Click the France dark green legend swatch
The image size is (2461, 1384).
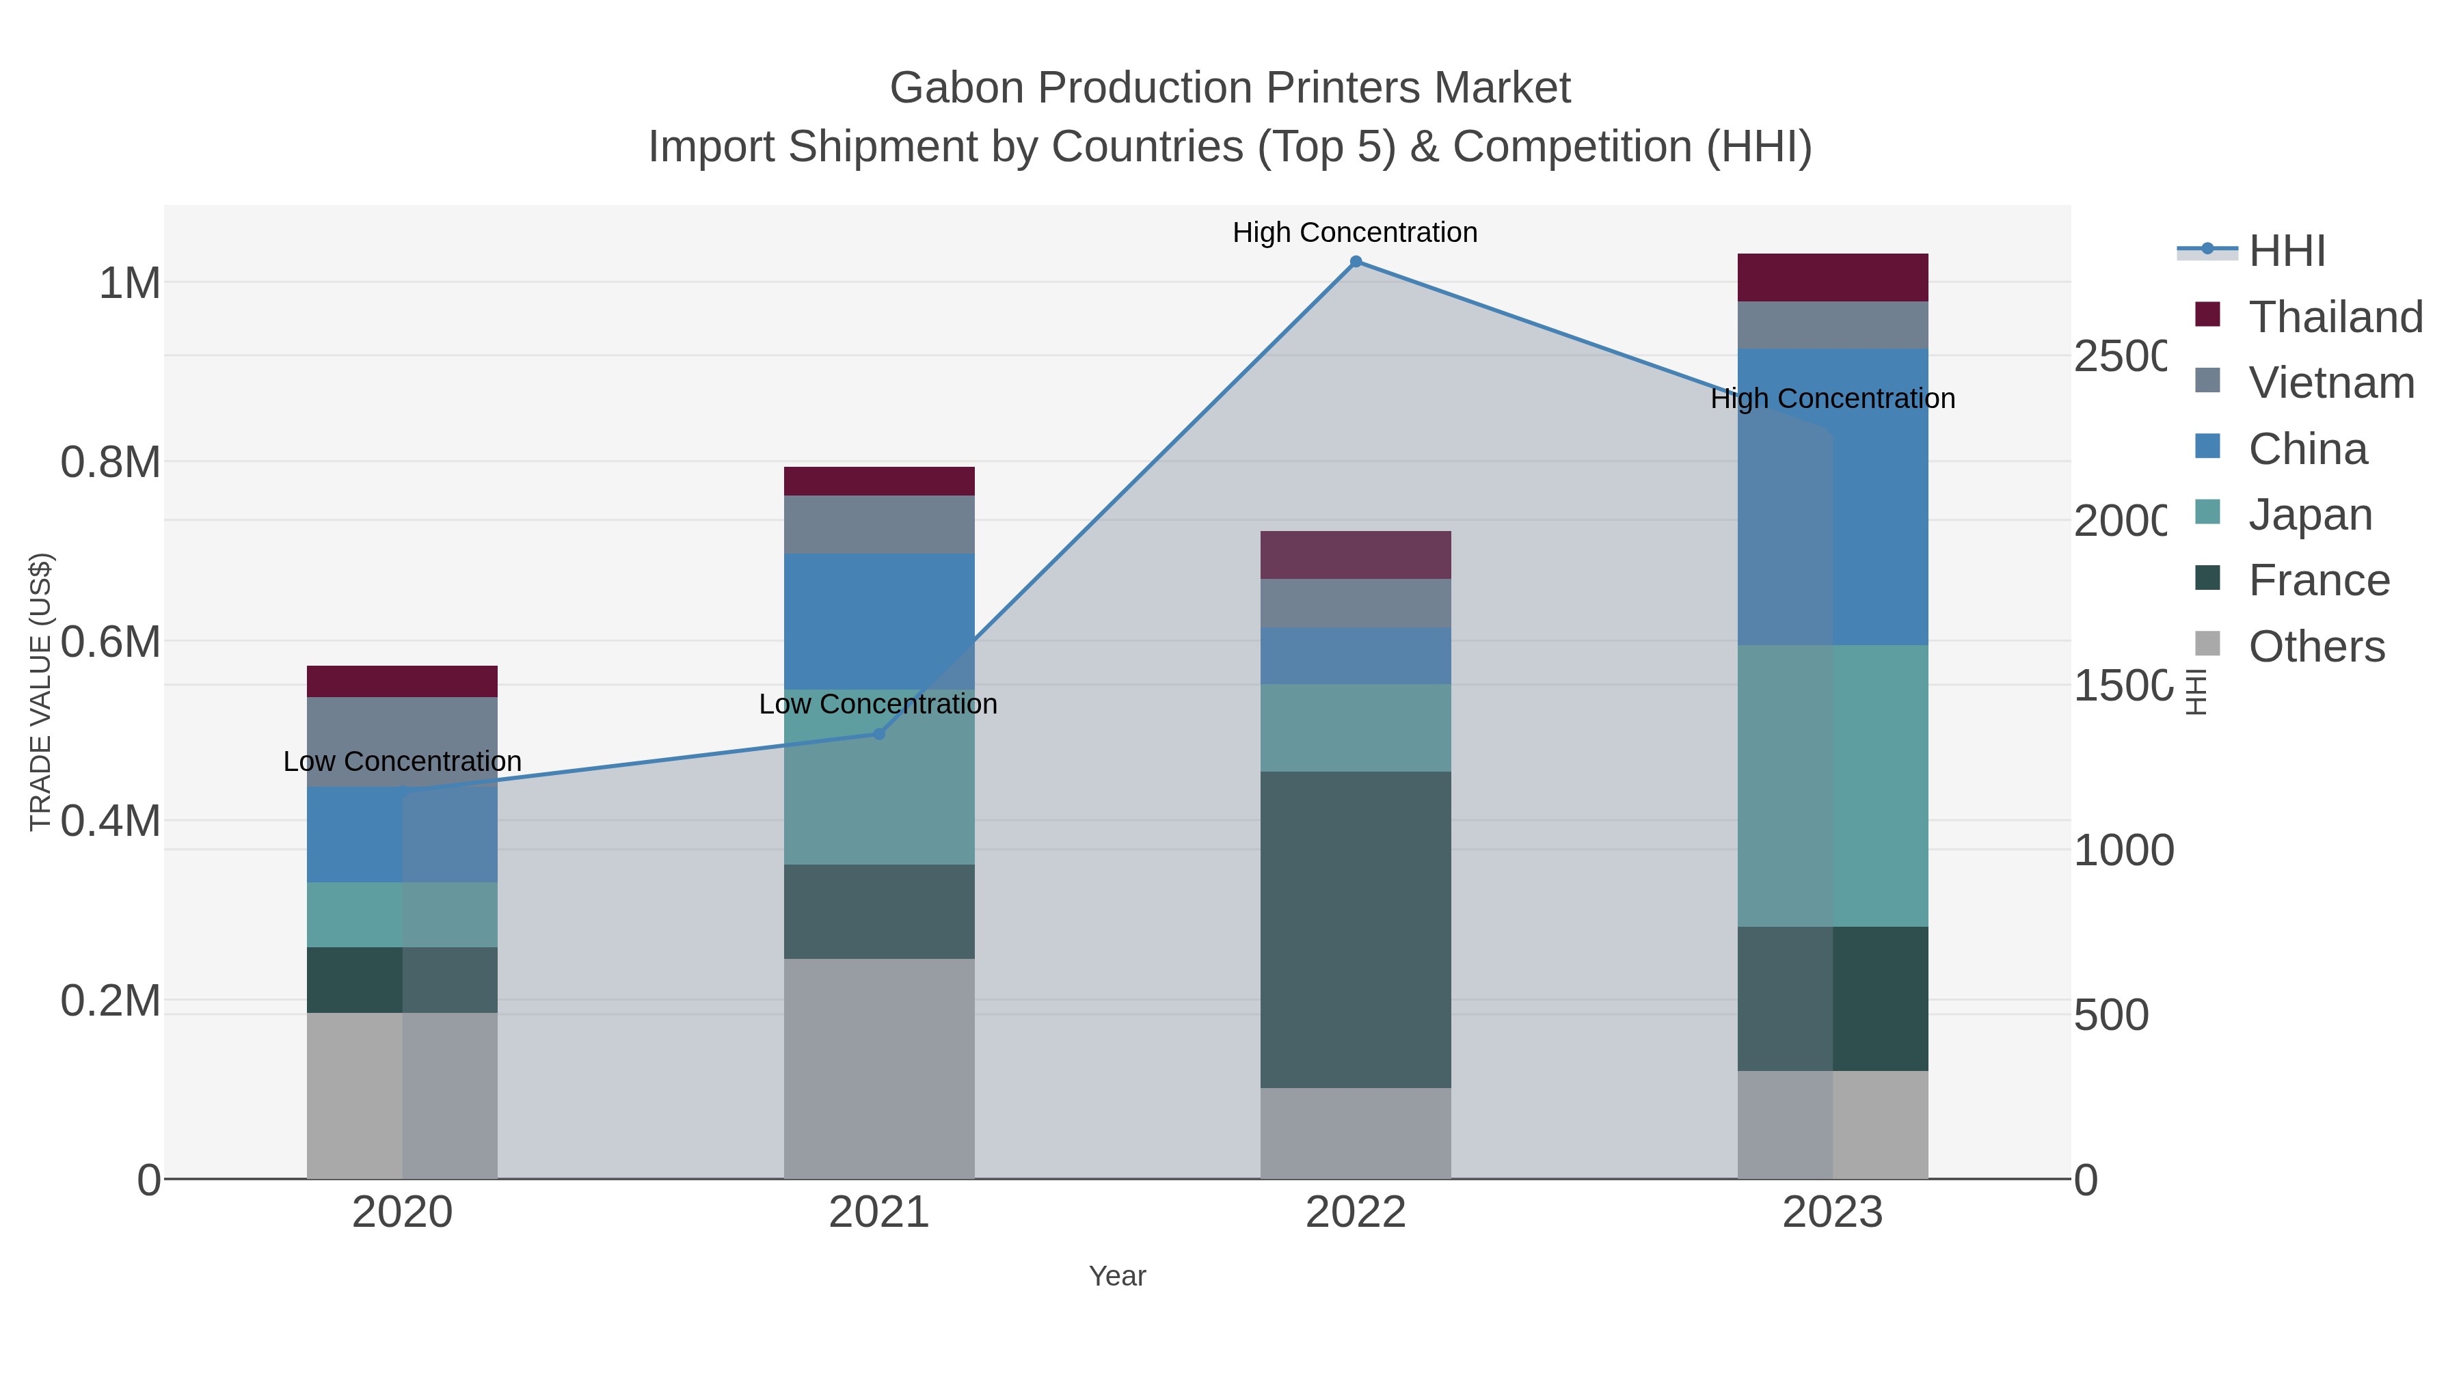pyautogui.click(x=2208, y=578)
